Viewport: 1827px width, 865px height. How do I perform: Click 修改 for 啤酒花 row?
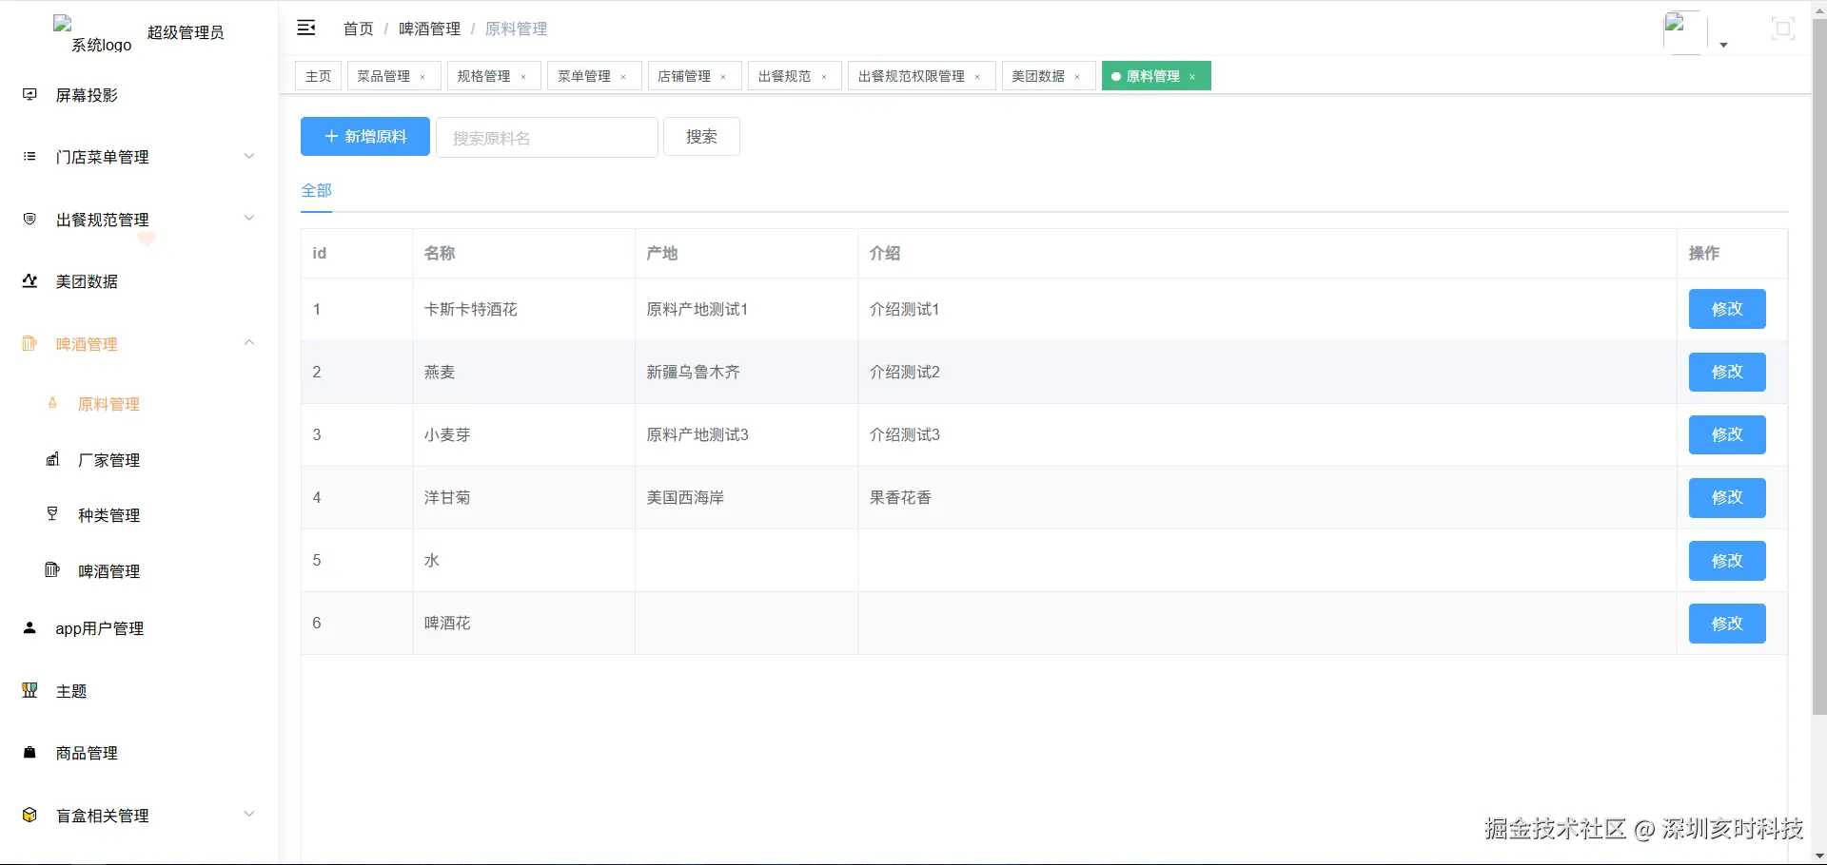[1727, 624]
